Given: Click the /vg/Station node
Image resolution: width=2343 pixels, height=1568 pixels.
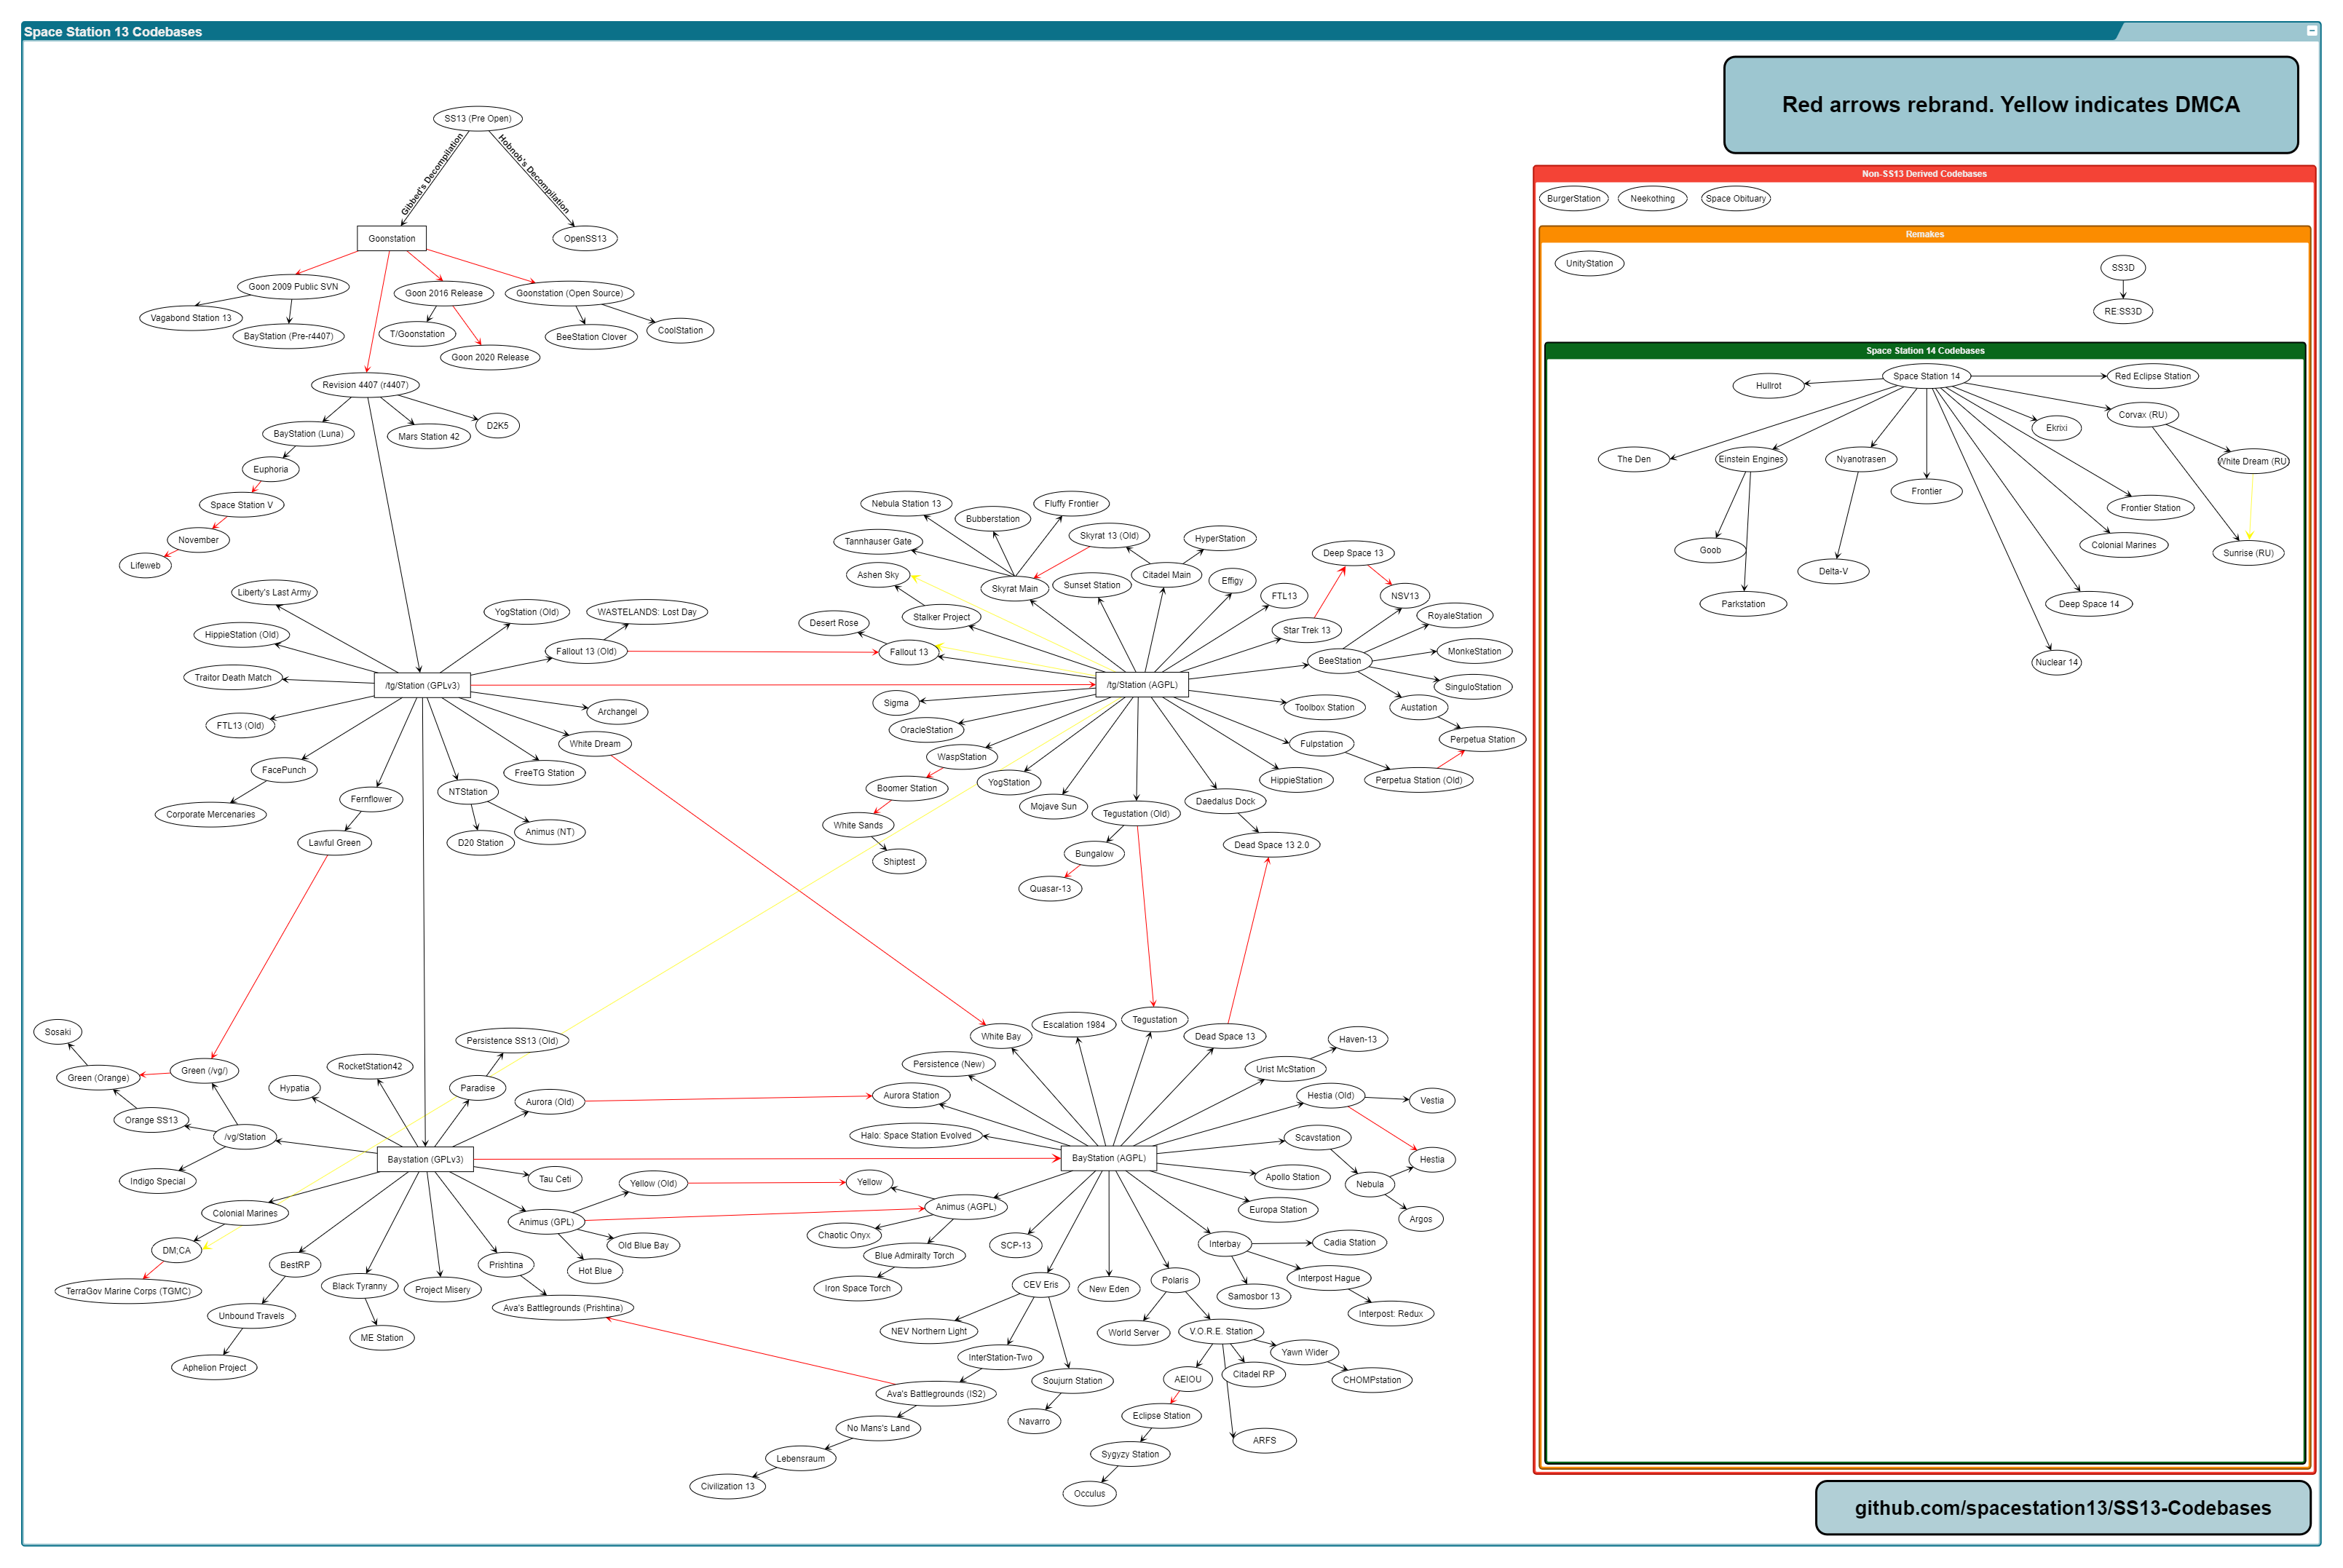Looking at the screenshot, I should (x=245, y=1137).
